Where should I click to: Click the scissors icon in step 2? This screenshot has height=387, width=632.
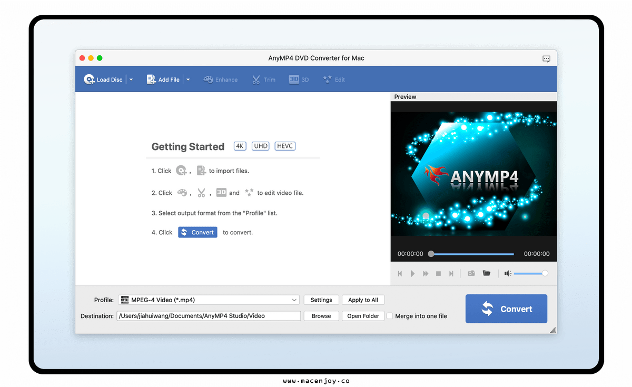point(201,193)
